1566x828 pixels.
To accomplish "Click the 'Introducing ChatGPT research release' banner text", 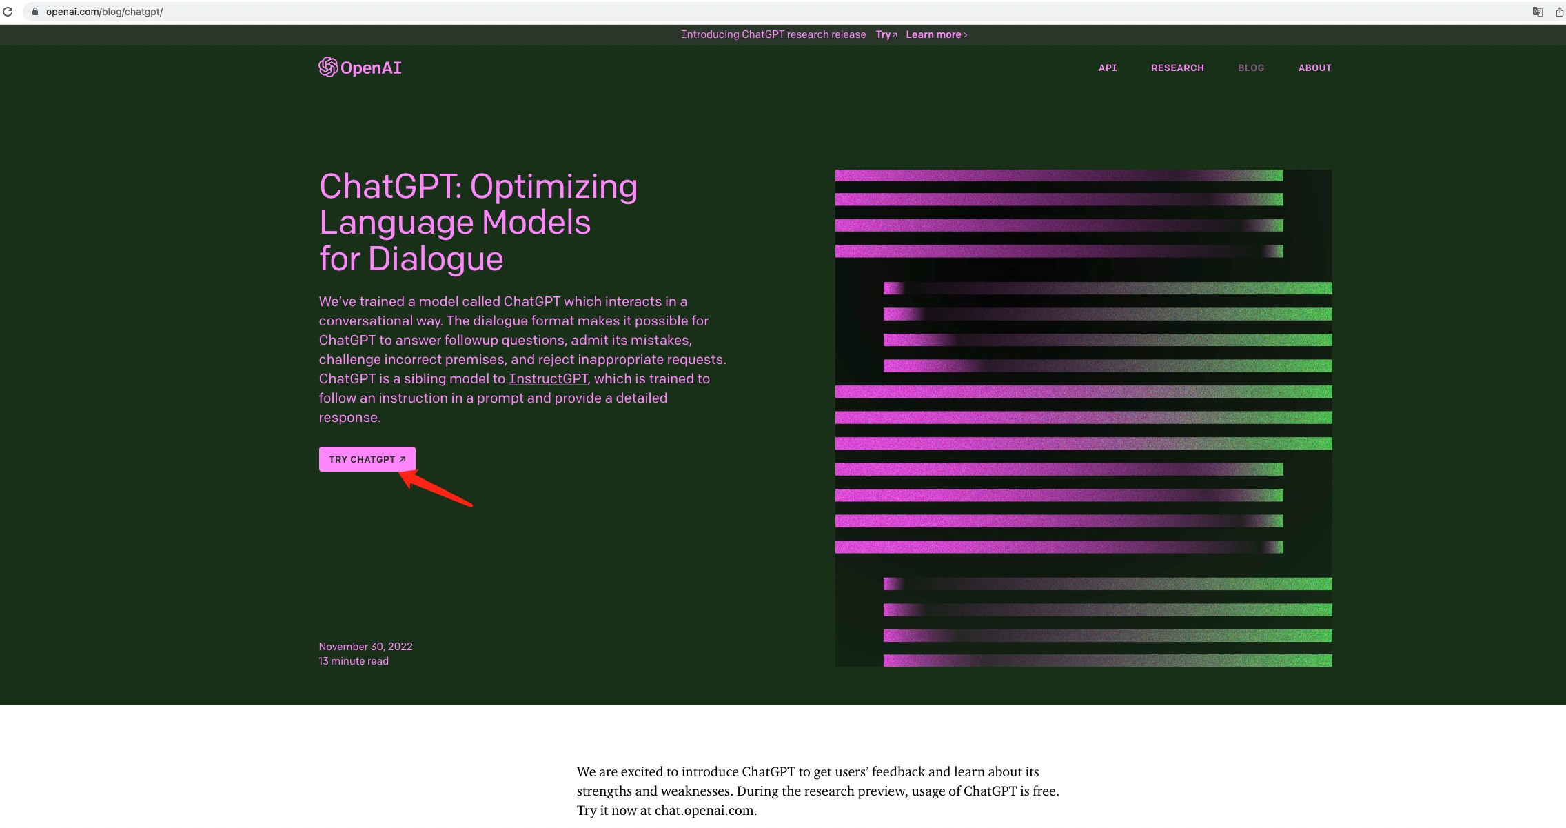I will tap(773, 34).
